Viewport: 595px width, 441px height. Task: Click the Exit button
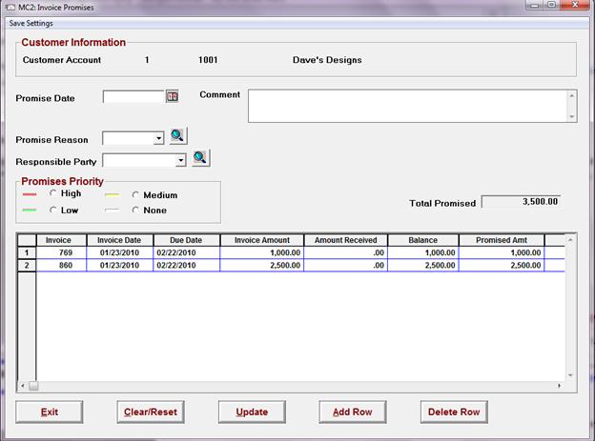(50, 411)
